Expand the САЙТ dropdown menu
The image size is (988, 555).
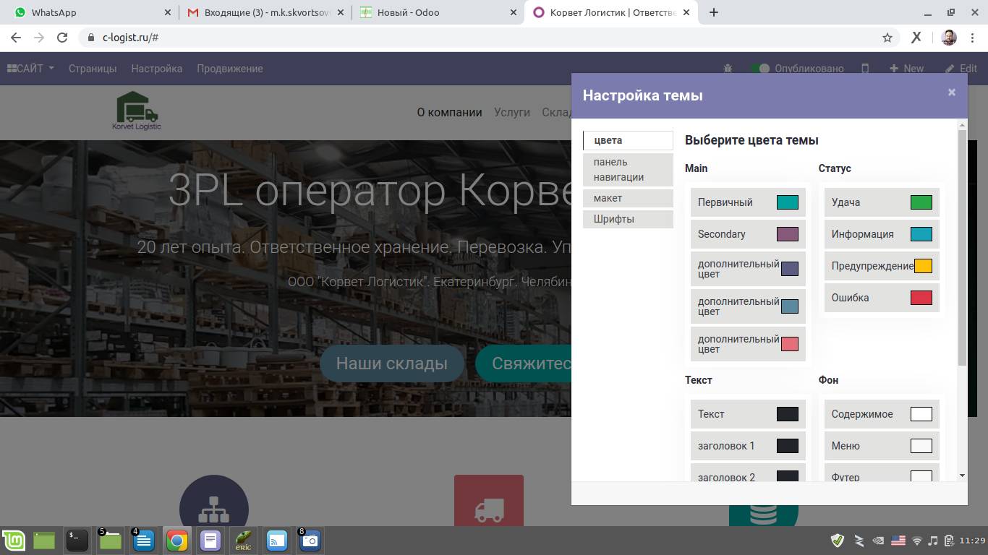click(31, 69)
